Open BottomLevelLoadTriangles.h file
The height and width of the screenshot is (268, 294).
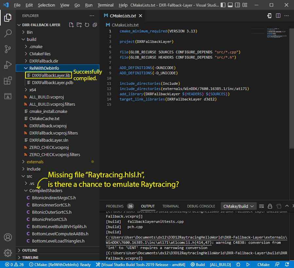[x=58, y=241]
